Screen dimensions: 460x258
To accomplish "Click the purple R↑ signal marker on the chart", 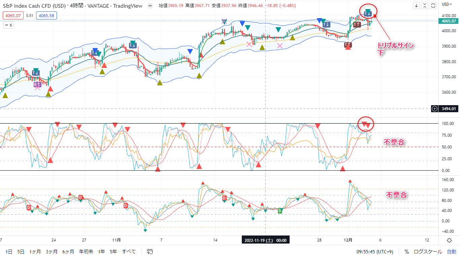I will point(37,85).
